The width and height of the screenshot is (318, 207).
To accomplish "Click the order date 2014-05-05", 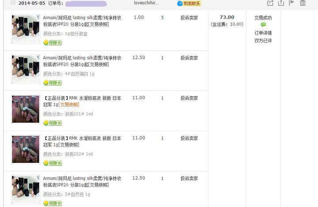I will tap(32, 3).
